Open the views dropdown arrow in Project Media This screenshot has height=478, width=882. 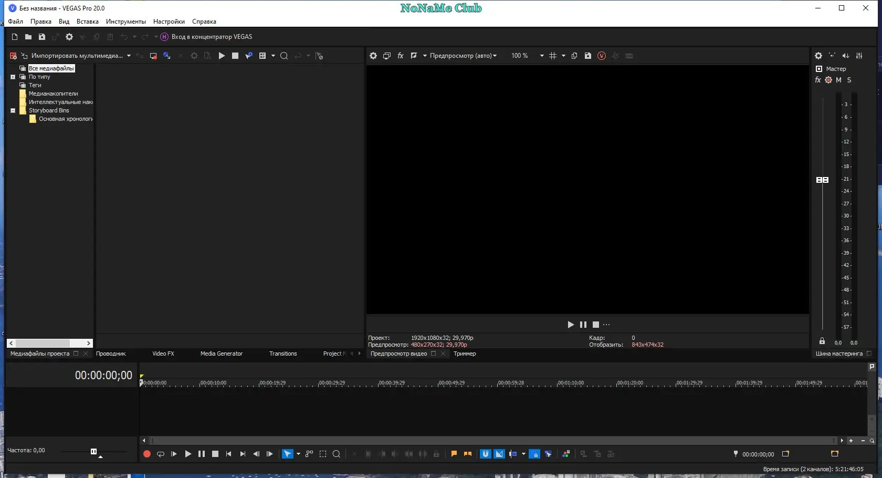click(x=273, y=56)
